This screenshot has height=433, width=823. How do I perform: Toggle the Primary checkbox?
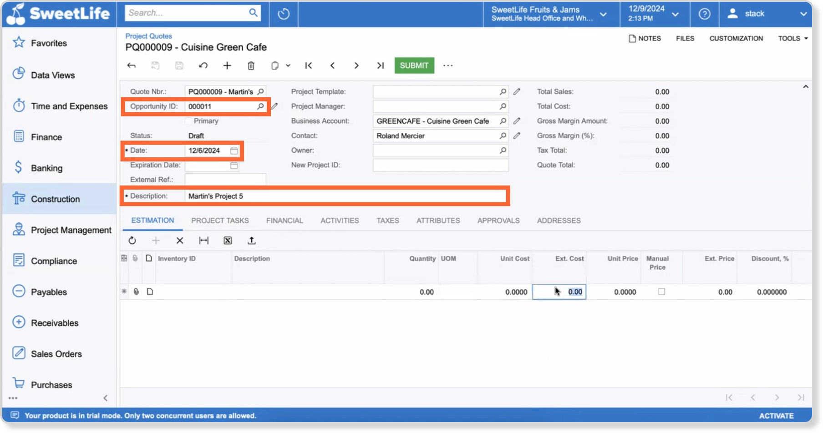[x=188, y=121]
